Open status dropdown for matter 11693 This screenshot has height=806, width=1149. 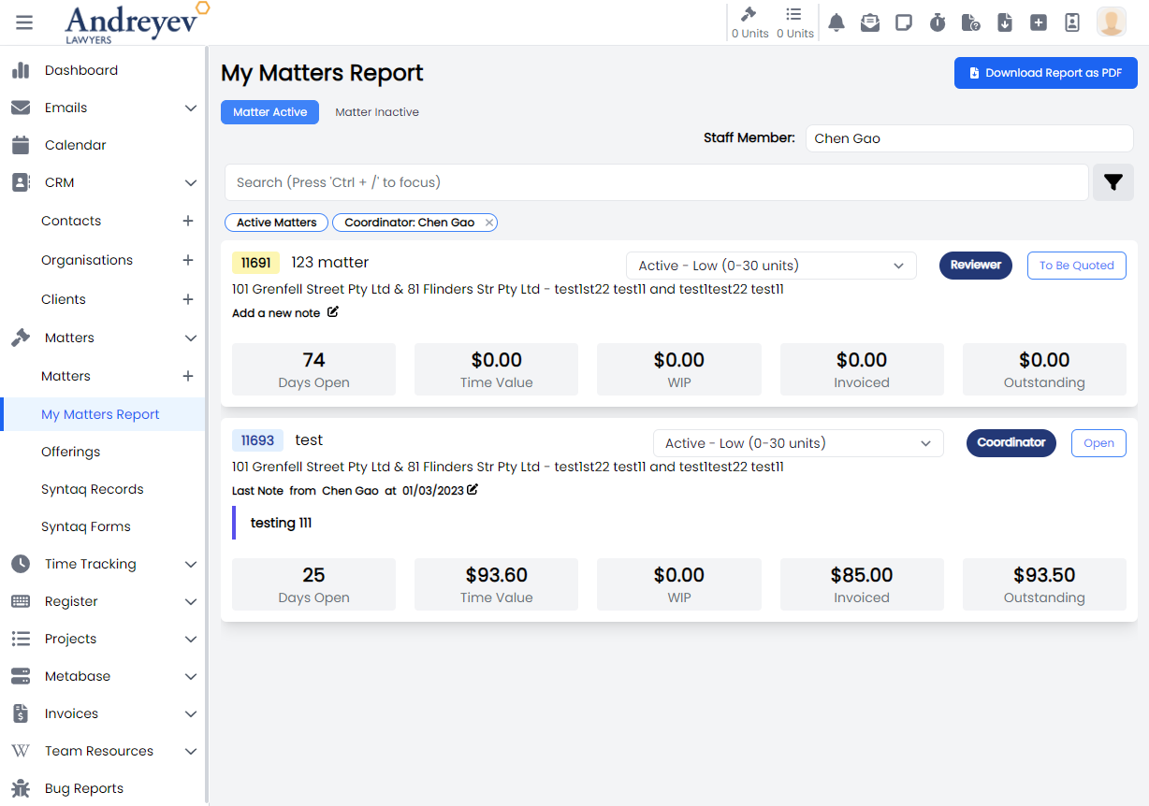coord(797,443)
